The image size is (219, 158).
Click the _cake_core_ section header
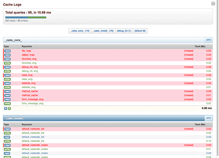(x=108, y=40)
